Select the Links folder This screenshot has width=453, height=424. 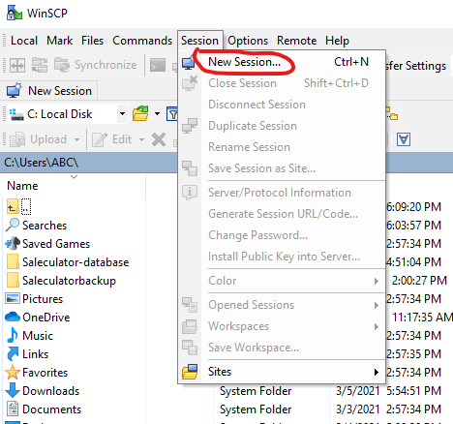[27, 354]
